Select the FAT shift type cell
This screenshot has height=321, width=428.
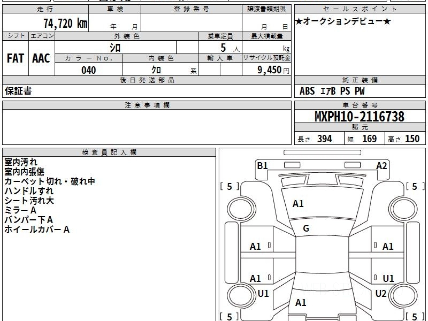[15, 58]
